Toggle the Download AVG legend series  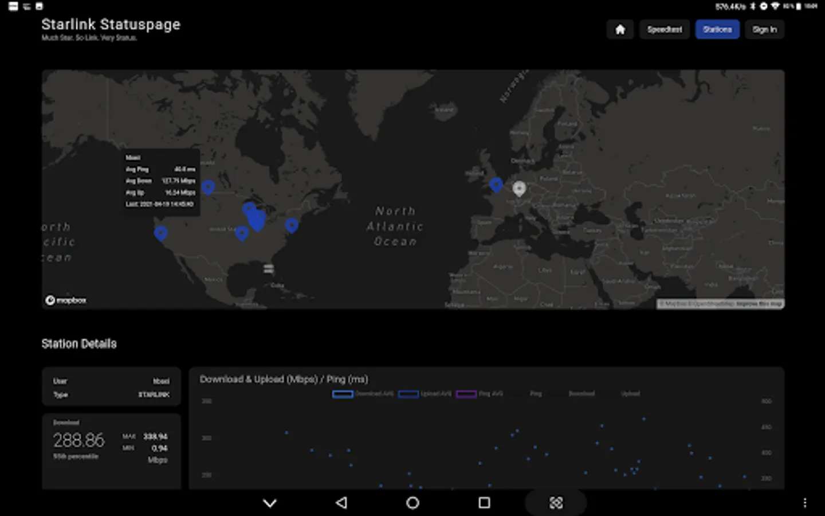(363, 394)
